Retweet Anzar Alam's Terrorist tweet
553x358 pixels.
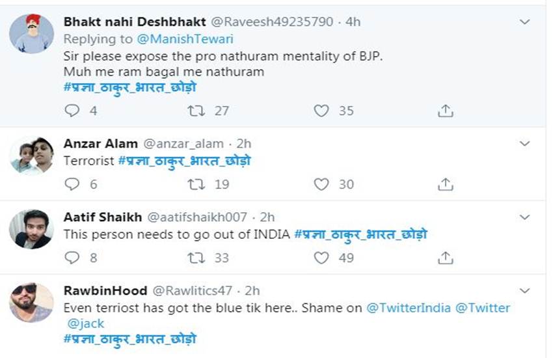pyautogui.click(x=196, y=185)
